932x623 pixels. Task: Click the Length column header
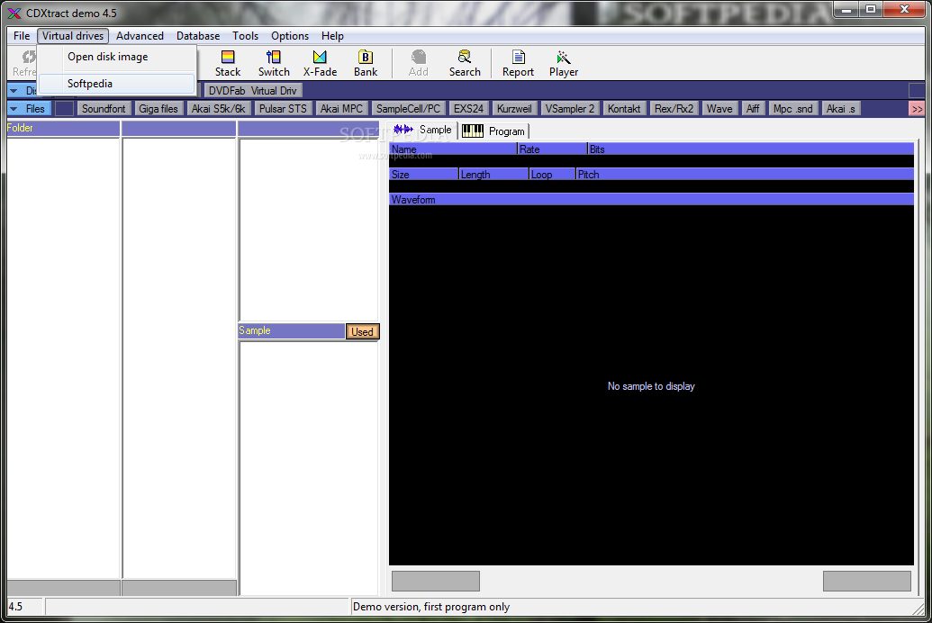(x=493, y=174)
